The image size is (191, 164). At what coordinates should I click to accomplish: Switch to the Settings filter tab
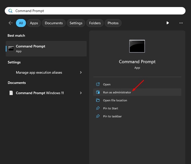click(76, 23)
